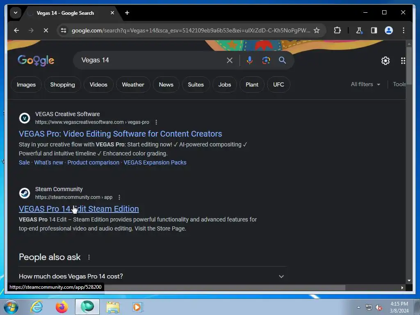Open the People also ask options menu
The width and height of the screenshot is (420, 315).
89,257
